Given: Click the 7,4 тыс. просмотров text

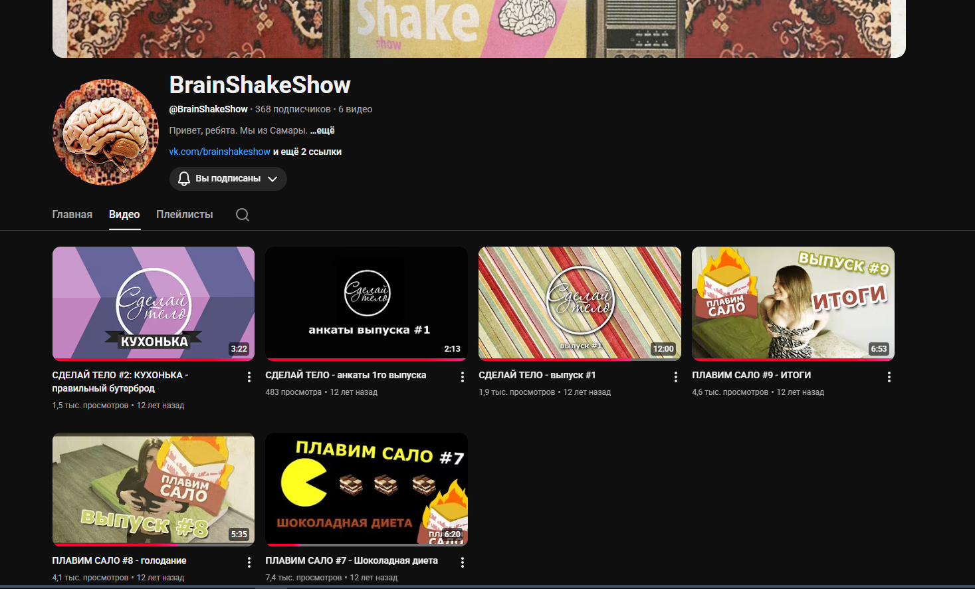Looking at the screenshot, I should [x=304, y=578].
